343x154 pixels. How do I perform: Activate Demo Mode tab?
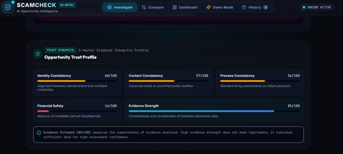(x=220, y=7)
